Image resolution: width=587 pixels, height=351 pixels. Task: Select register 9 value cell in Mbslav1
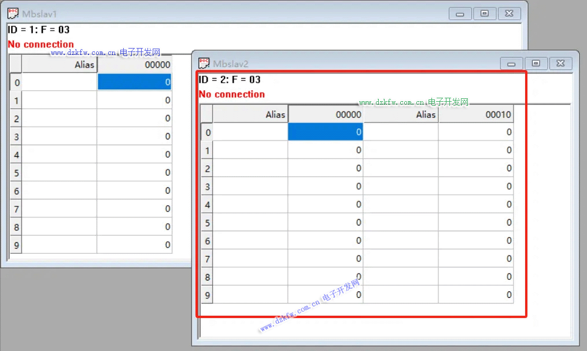134,245
